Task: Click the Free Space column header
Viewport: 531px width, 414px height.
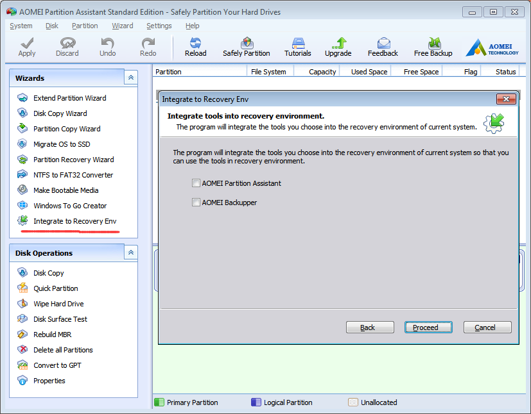Action: click(417, 72)
